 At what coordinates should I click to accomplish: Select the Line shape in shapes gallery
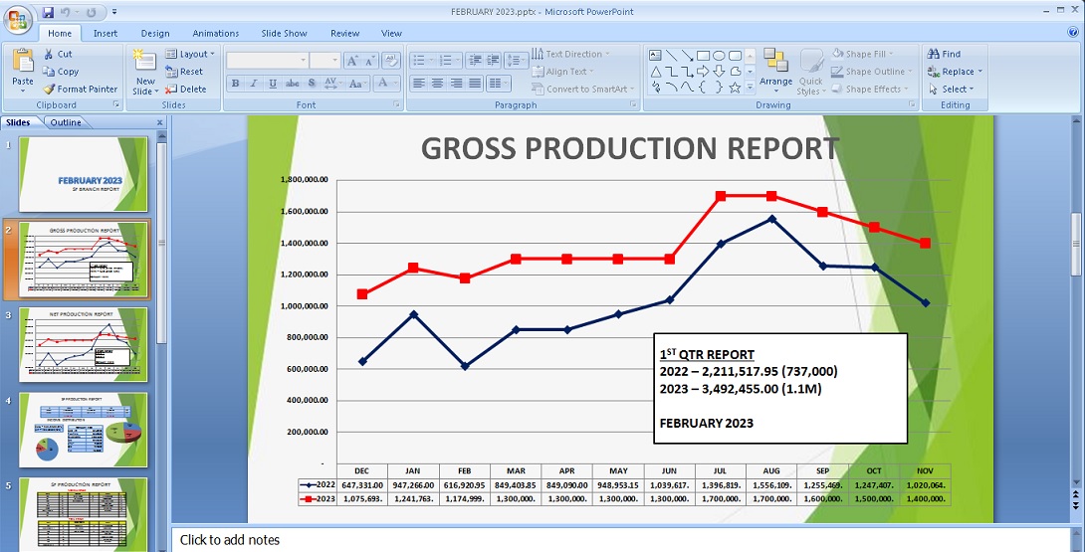click(671, 56)
